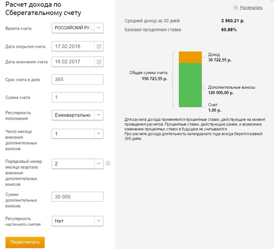The height and width of the screenshot is (249, 274).
Task: Open calendar icon for account opening date
Action: tap(99, 46)
